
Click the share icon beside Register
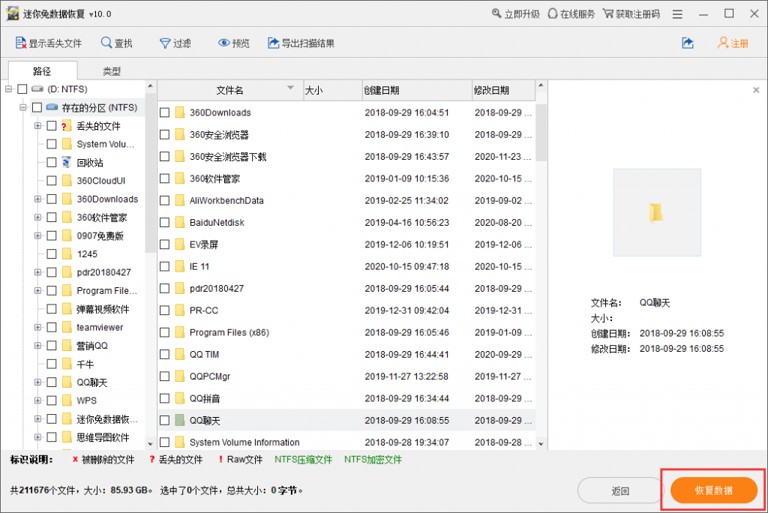[x=688, y=43]
